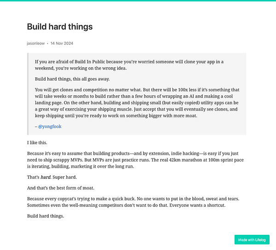This screenshot has width=276, height=250.
Task: Click quote paragraph starting 'If you are afraid'
Action: coord(129,65)
